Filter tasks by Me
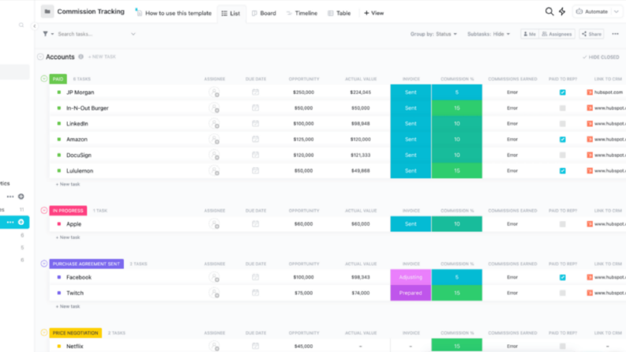The height and width of the screenshot is (352, 626). coord(530,34)
